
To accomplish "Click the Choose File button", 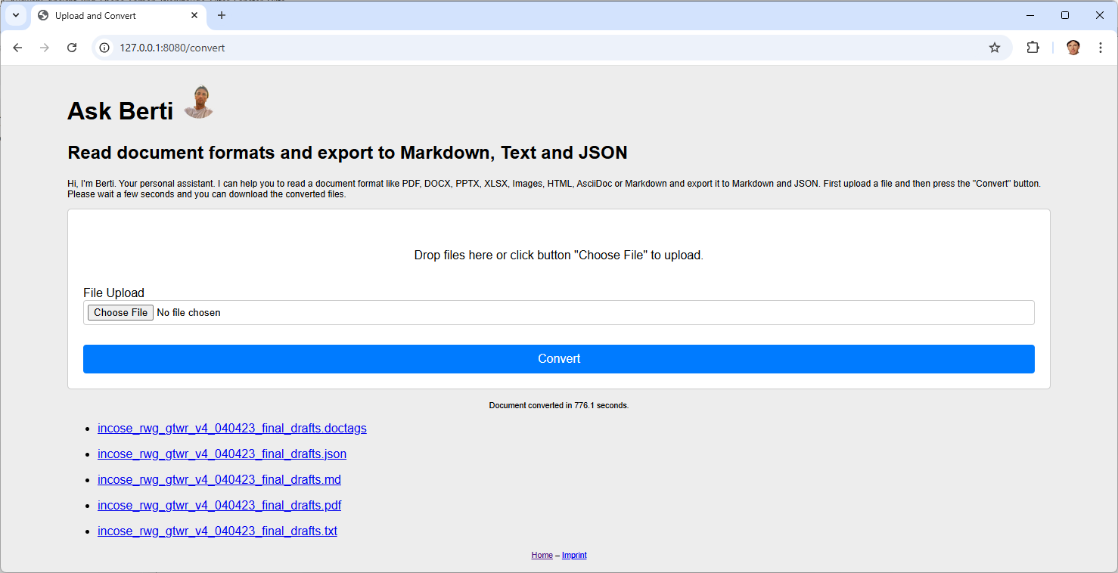I will coord(120,311).
